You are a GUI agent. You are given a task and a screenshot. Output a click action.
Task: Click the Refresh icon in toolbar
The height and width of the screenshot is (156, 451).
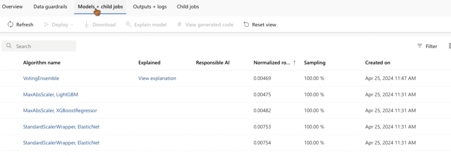[x=10, y=25]
